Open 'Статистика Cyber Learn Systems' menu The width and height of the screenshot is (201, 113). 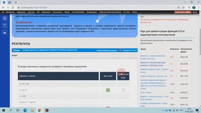pyautogui.click(x=110, y=12)
